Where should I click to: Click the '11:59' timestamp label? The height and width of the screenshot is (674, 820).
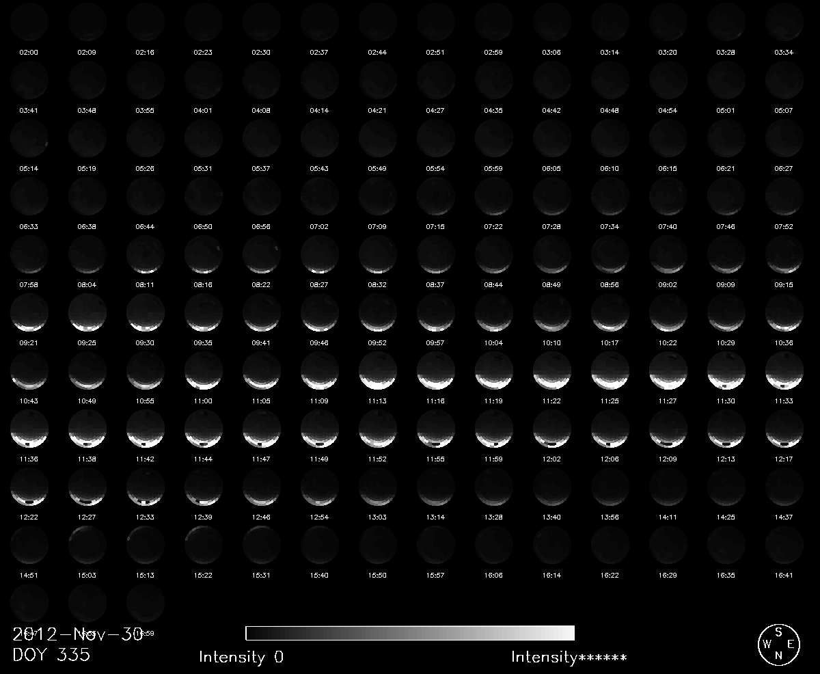point(493,459)
